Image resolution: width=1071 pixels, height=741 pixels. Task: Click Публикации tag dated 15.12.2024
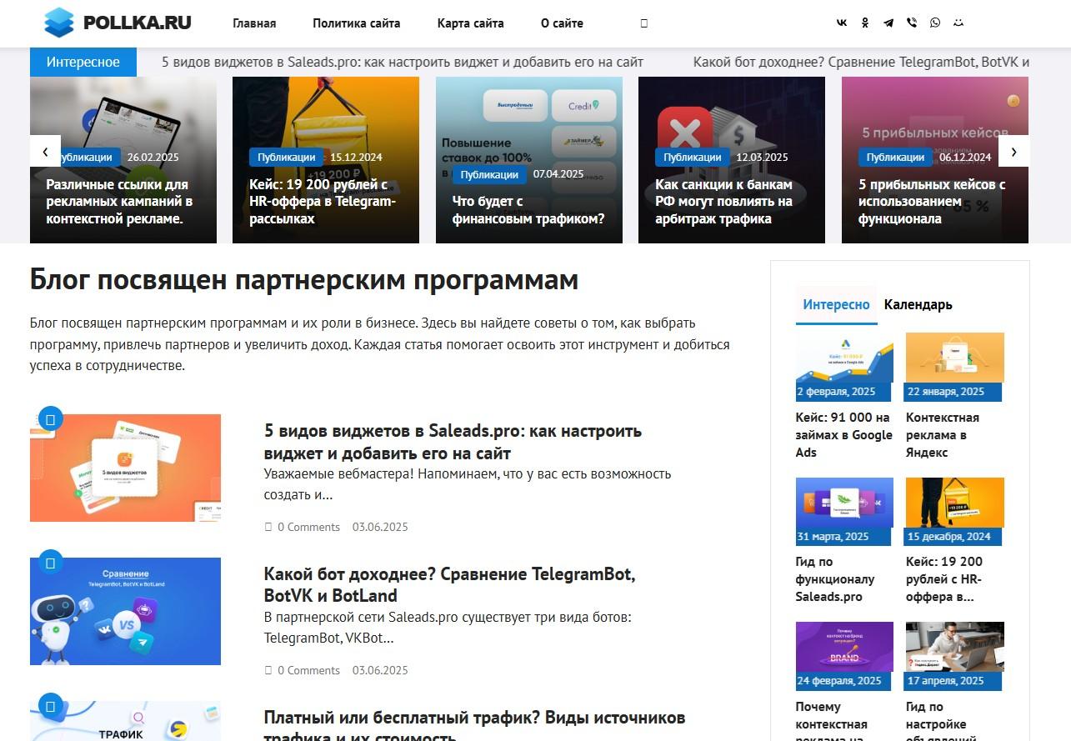[286, 157]
